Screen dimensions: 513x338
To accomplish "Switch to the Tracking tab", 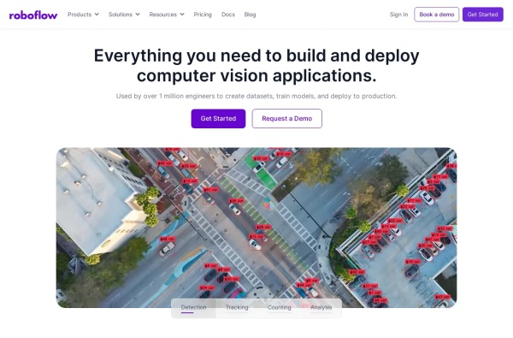I will [237, 308].
